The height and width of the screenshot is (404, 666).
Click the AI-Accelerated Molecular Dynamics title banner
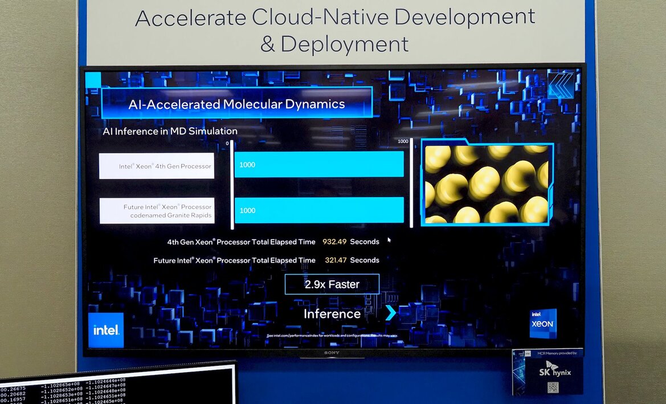236,103
